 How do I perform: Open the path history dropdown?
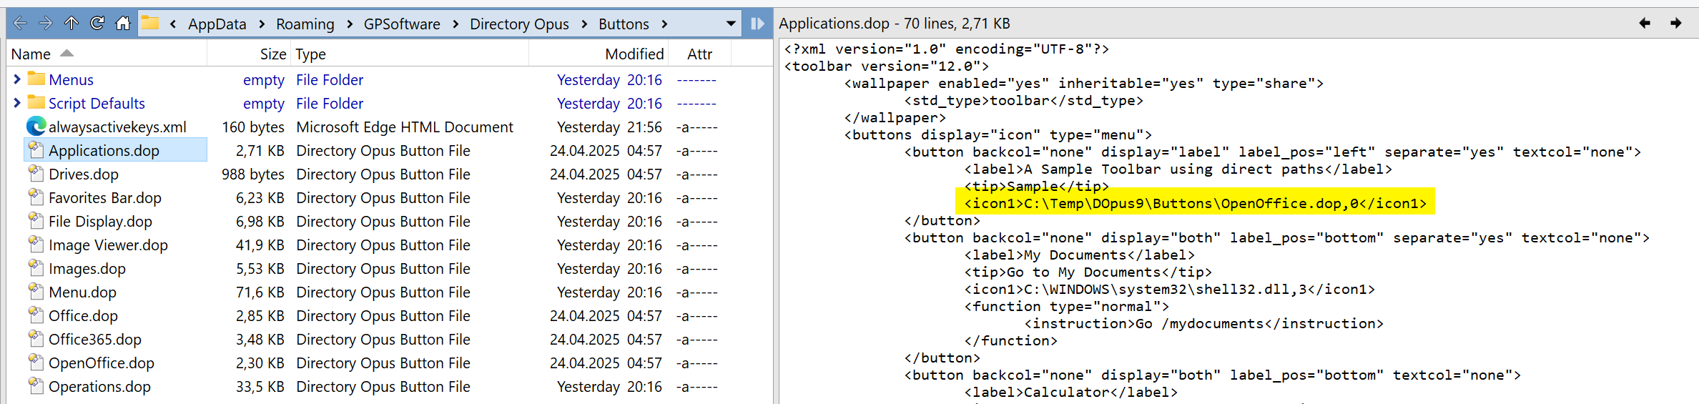coord(731,24)
